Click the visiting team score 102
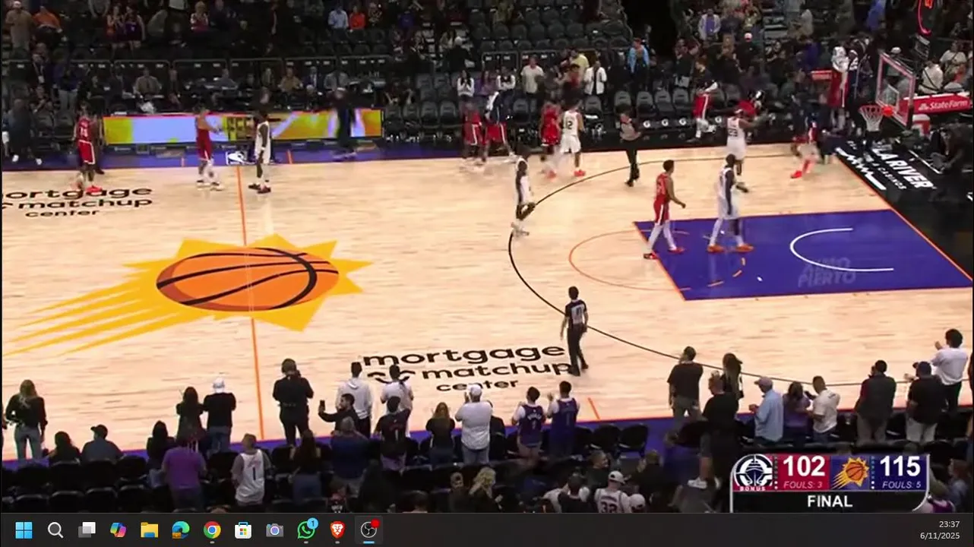The height and width of the screenshot is (547, 974). pos(803,466)
